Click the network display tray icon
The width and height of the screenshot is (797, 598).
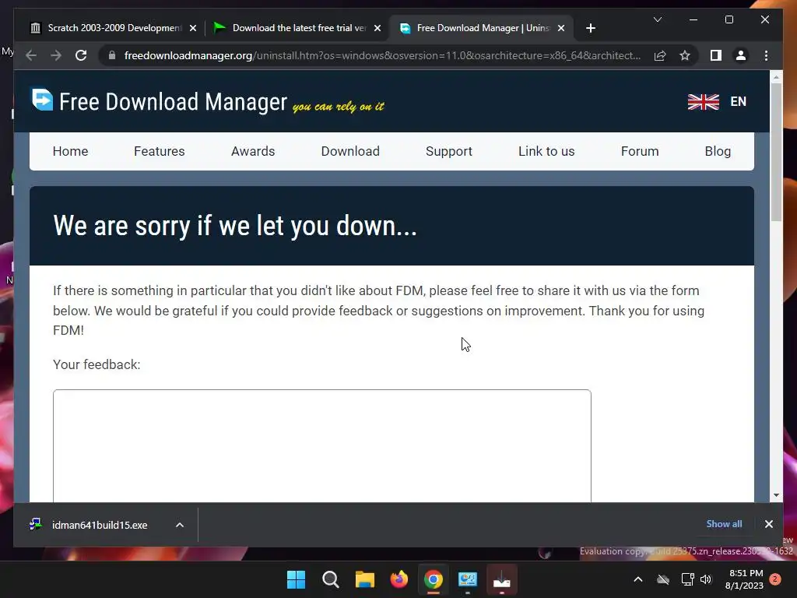tap(688, 579)
